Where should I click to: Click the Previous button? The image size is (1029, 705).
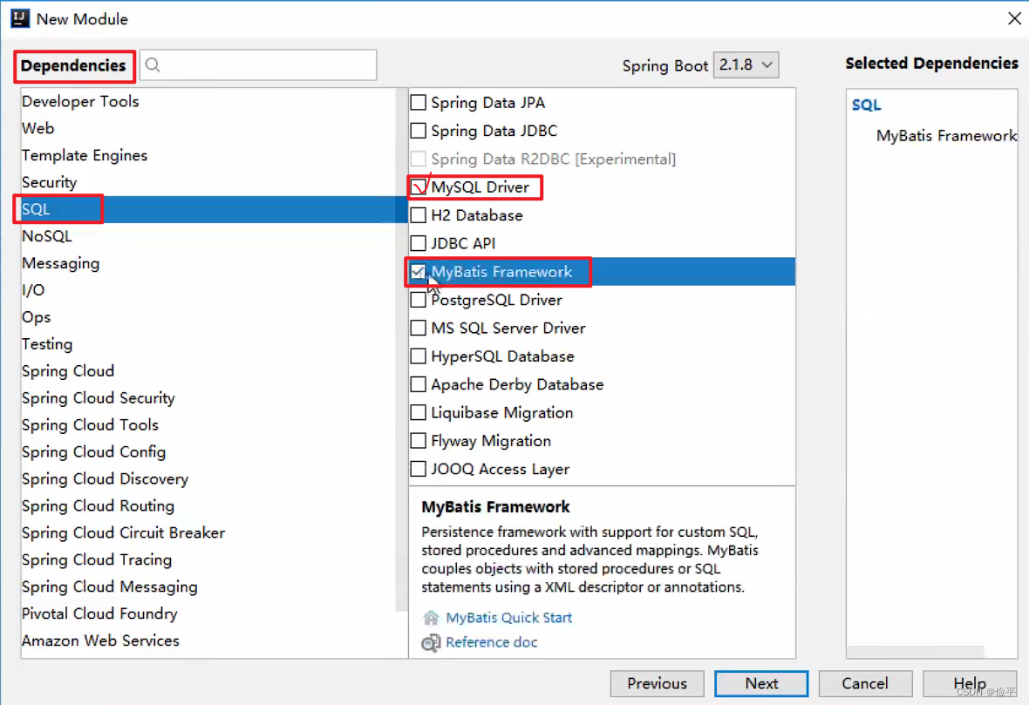coord(657,683)
